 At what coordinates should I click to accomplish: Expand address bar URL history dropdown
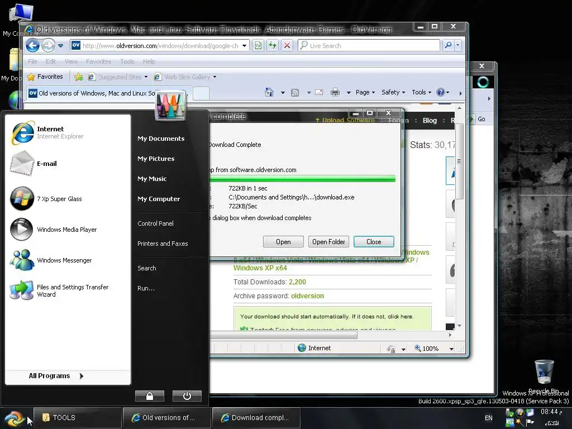pos(245,46)
